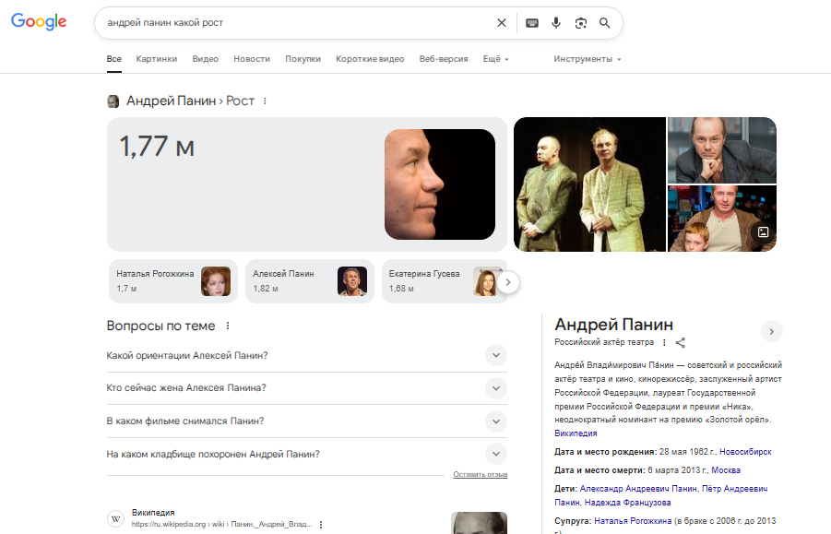Expand question Какой ориентации Алексей Панин?
This screenshot has height=534, width=831.
pyautogui.click(x=307, y=355)
